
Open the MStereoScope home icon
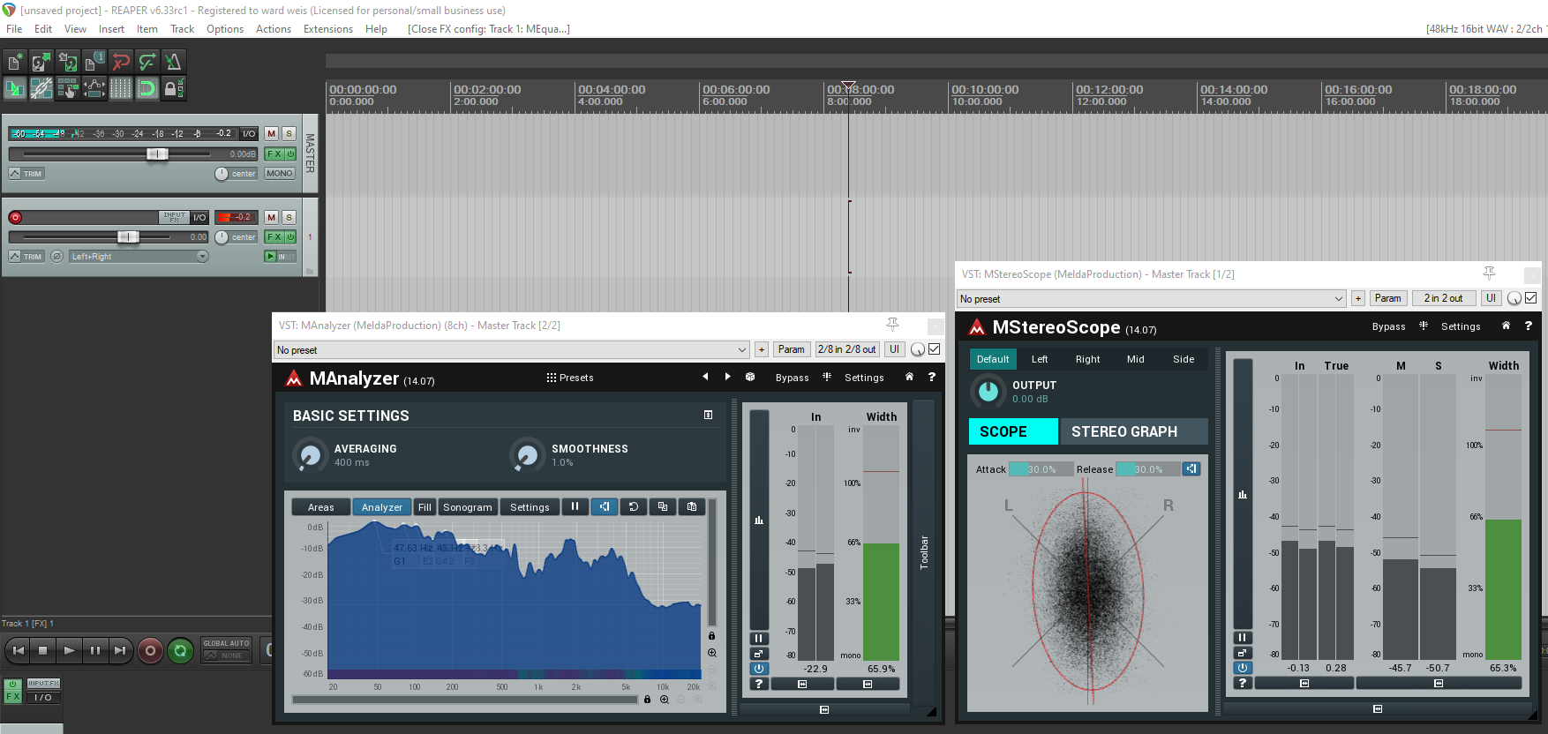1506,326
